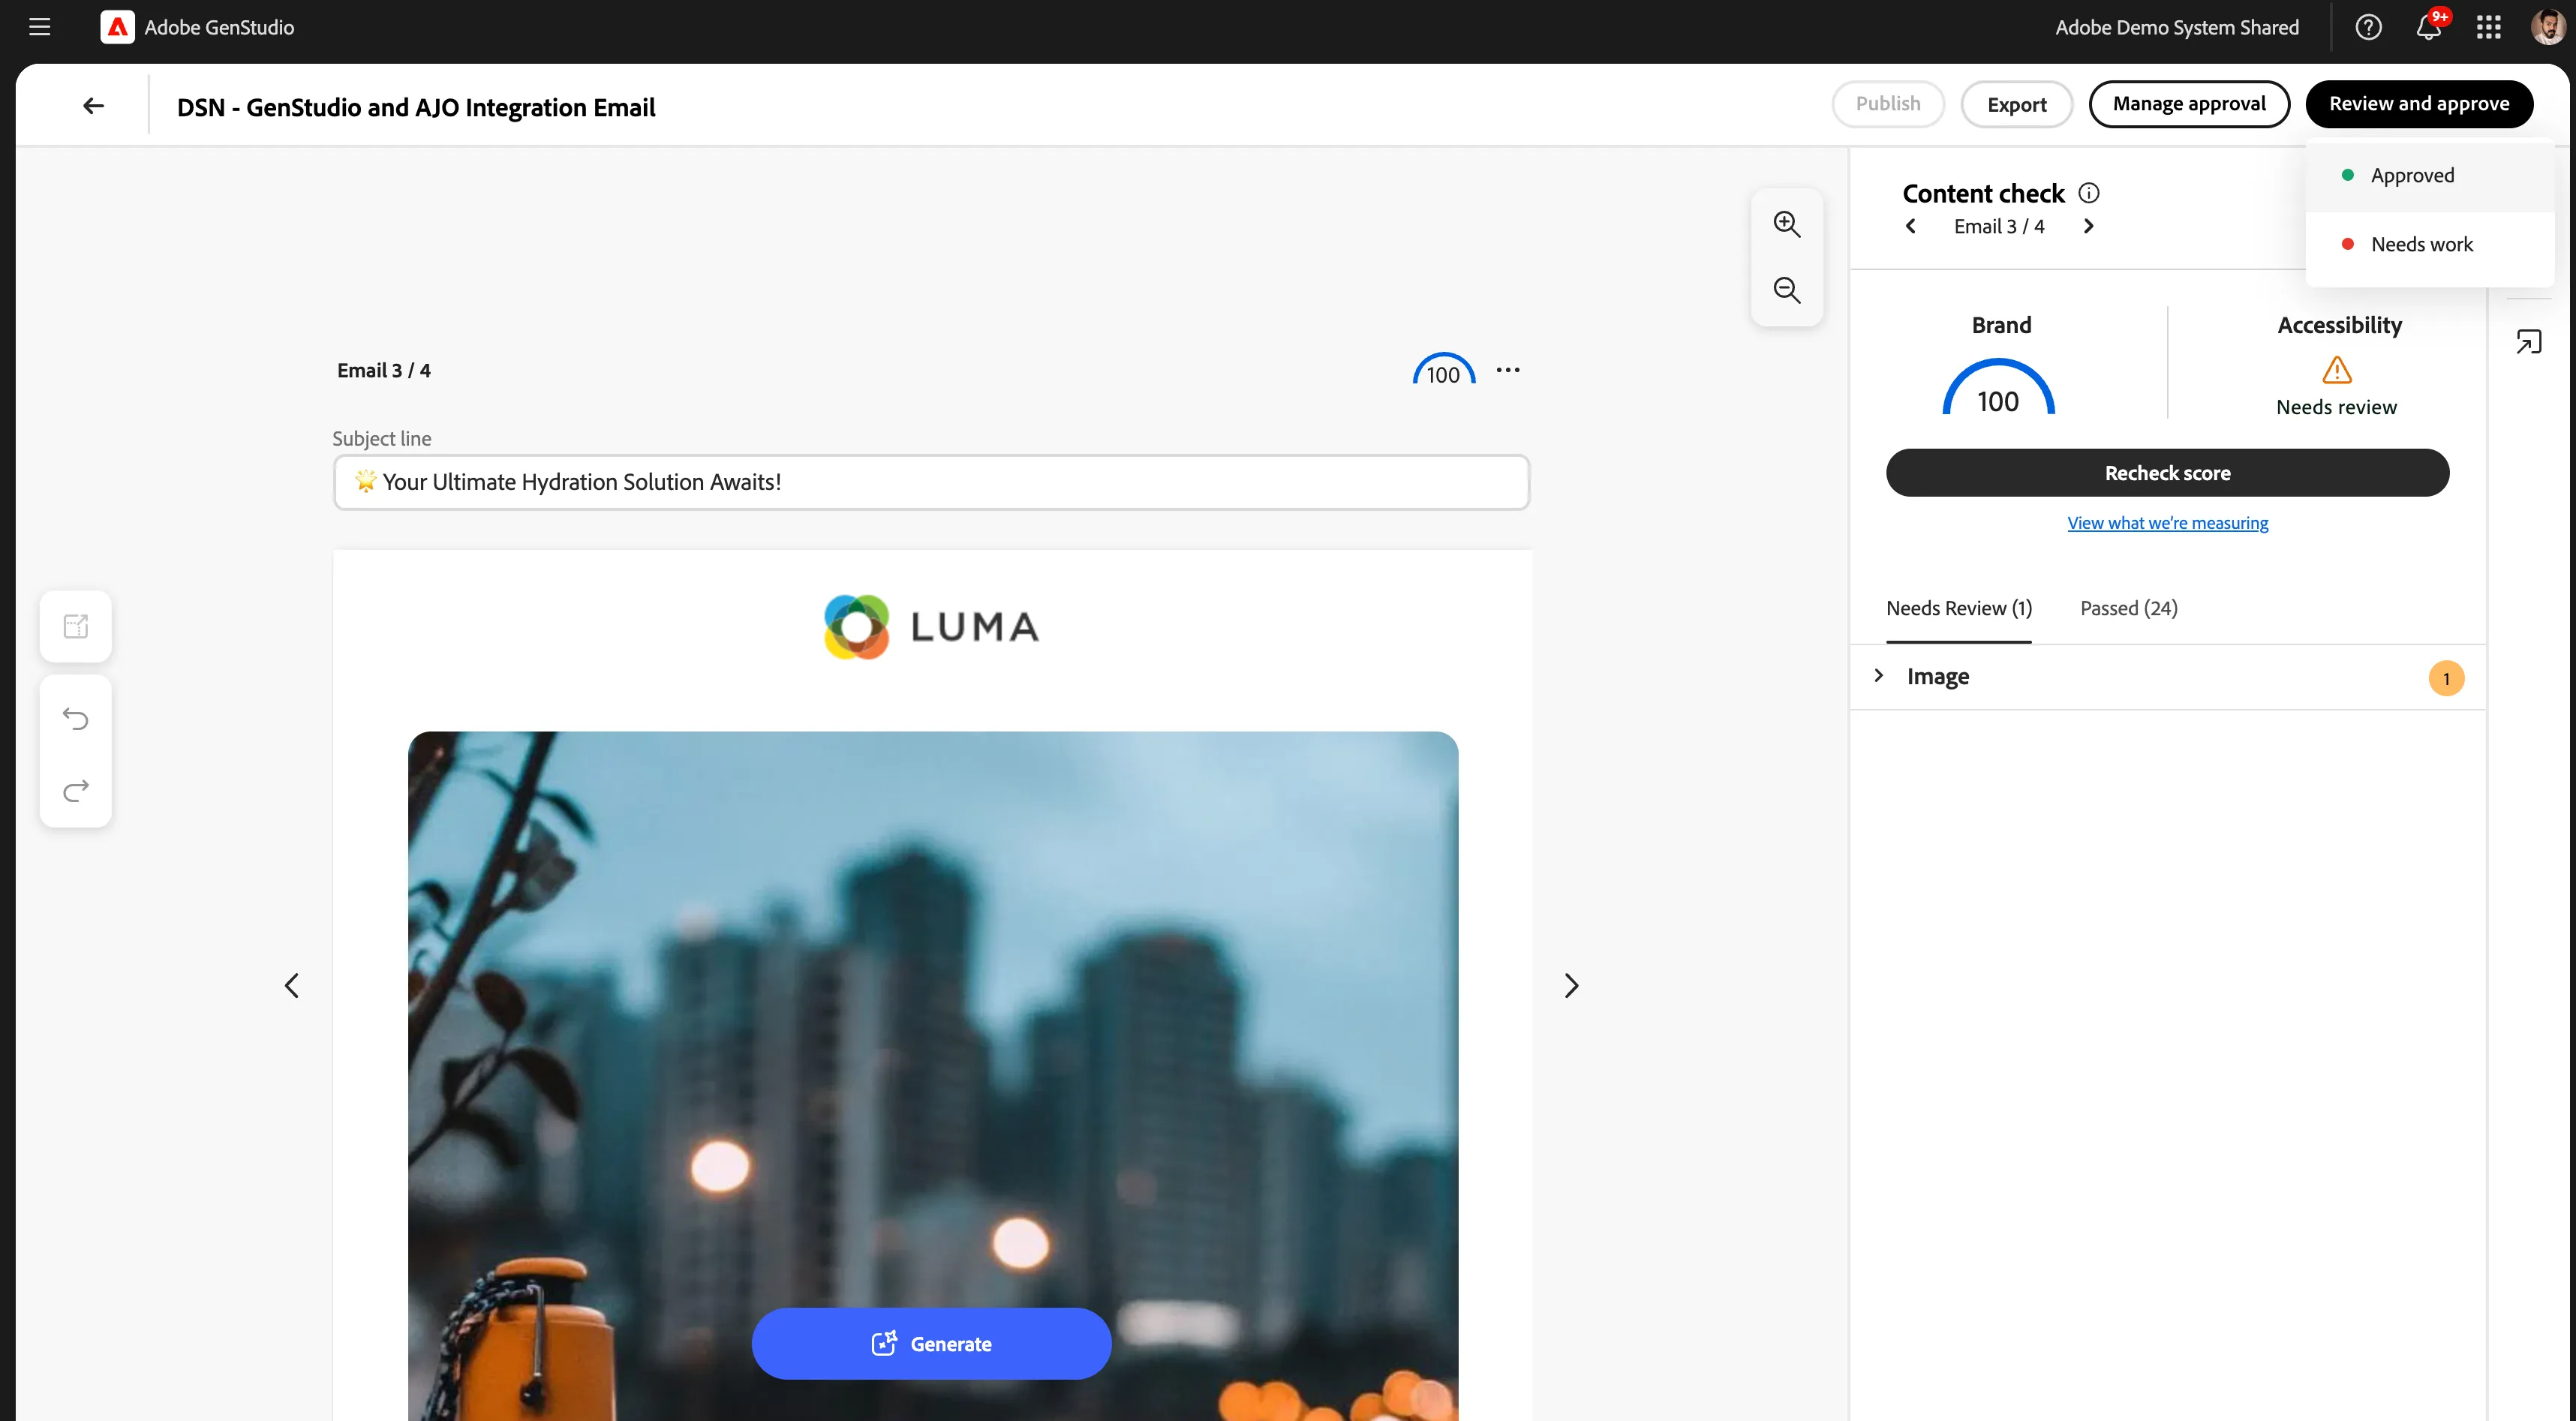
Task: Click the small 100 score gauge above email
Action: click(x=1443, y=370)
